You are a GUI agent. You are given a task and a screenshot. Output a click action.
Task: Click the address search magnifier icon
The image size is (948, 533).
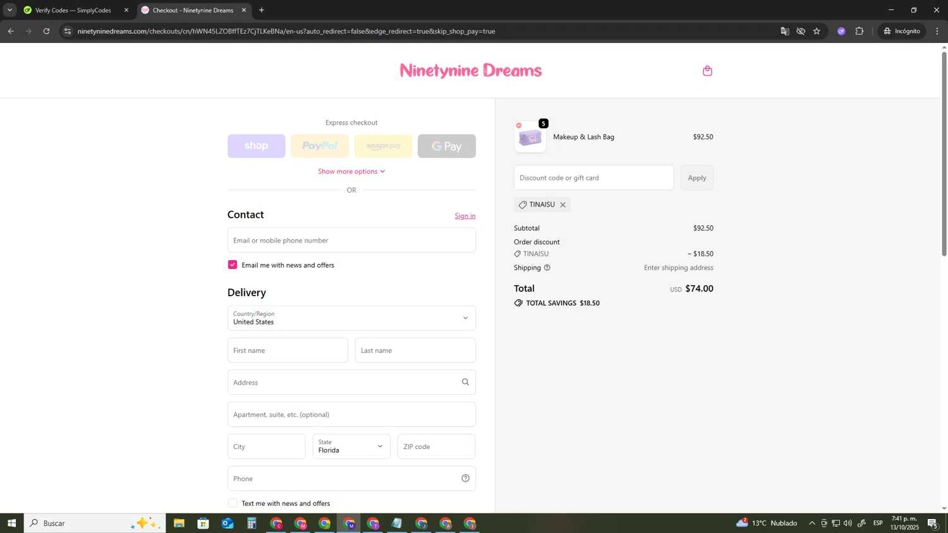(465, 382)
